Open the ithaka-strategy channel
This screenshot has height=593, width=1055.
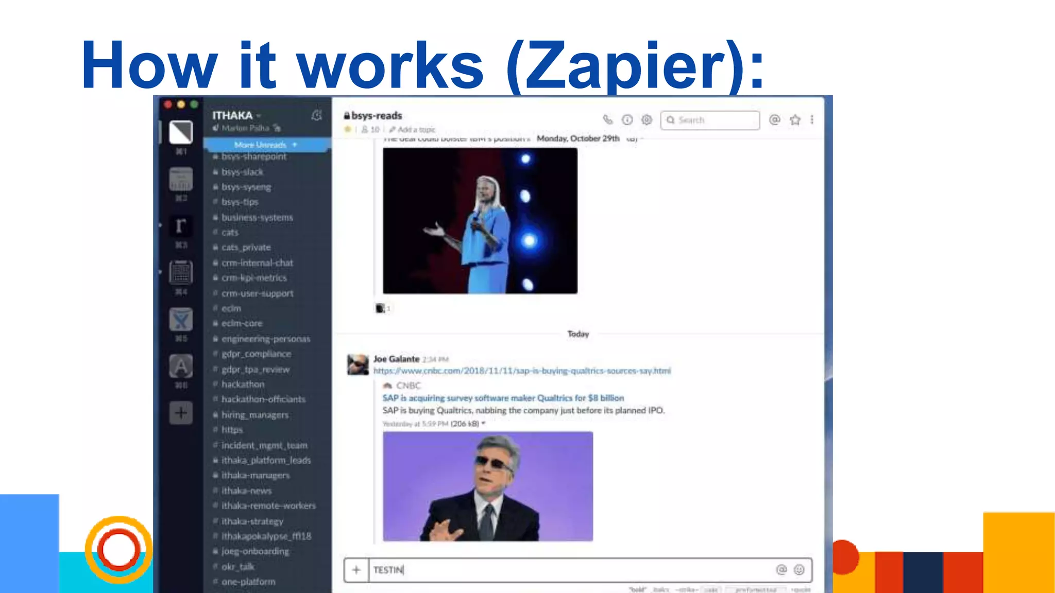click(x=252, y=521)
